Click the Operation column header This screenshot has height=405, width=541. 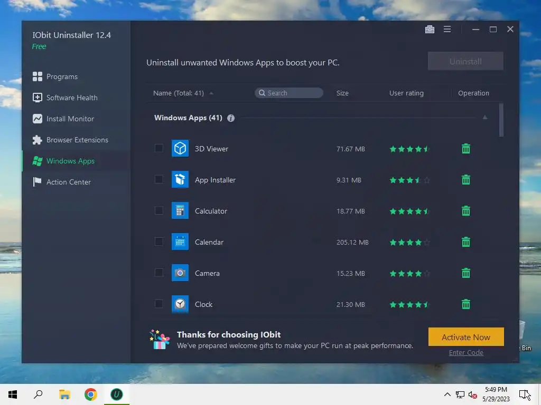click(x=473, y=93)
